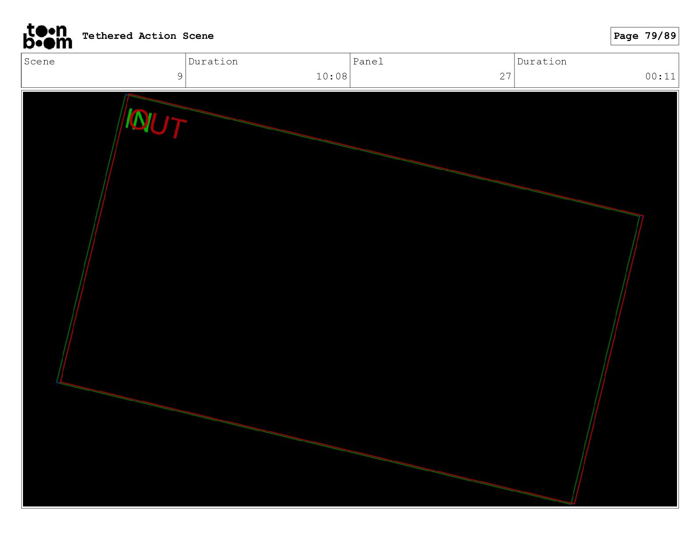This screenshot has width=700, height=540.
Task: Click the panel duration value '00:11'
Action: [661, 76]
